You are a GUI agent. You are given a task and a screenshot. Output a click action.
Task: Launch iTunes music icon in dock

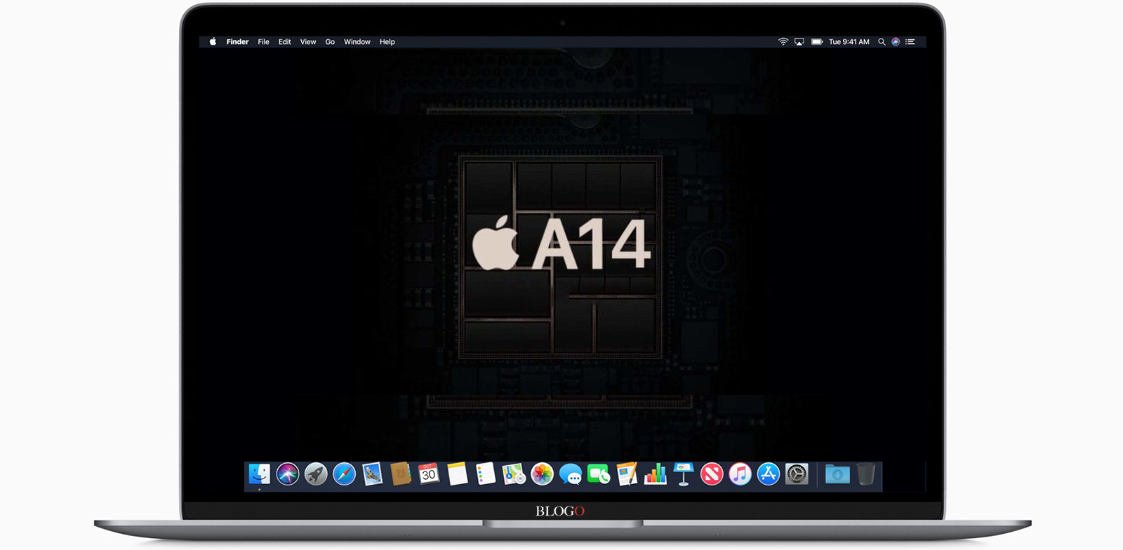pyautogui.click(x=740, y=475)
